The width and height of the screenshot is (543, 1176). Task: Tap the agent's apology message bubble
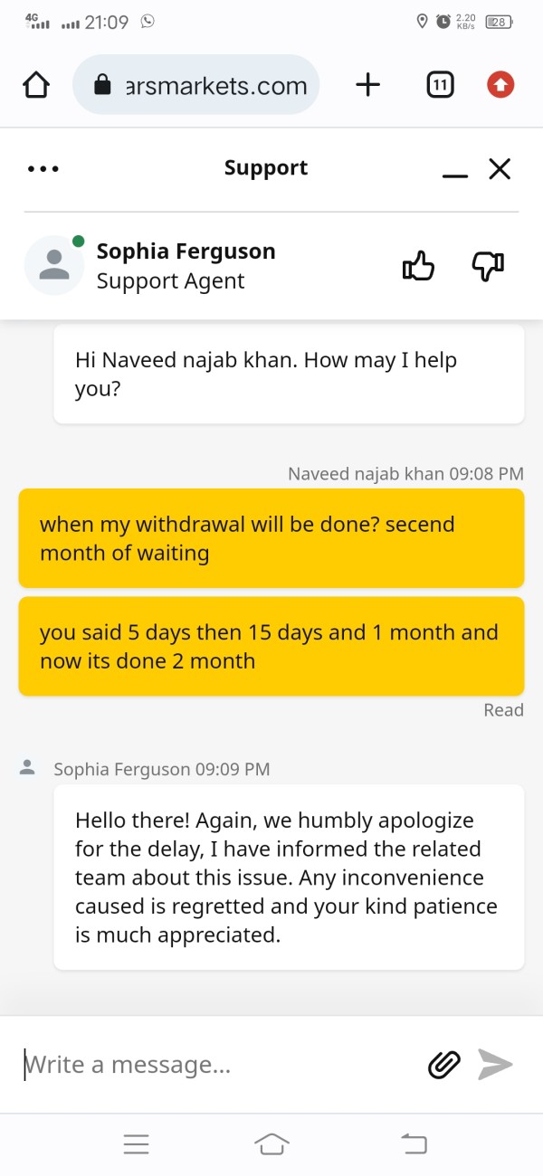point(289,877)
